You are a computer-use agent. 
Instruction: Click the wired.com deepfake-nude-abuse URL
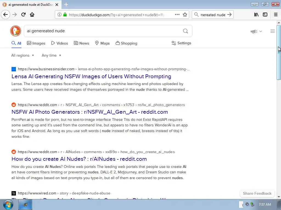tap(64, 193)
